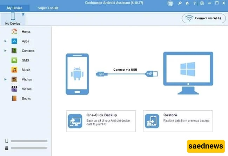Switch to the My Device tab

coord(15,8)
